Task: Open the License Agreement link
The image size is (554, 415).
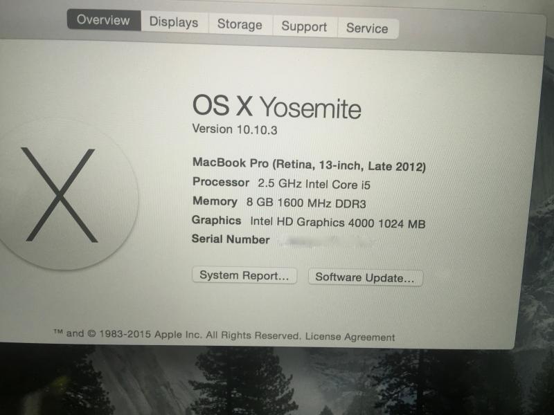Action: coord(350,337)
